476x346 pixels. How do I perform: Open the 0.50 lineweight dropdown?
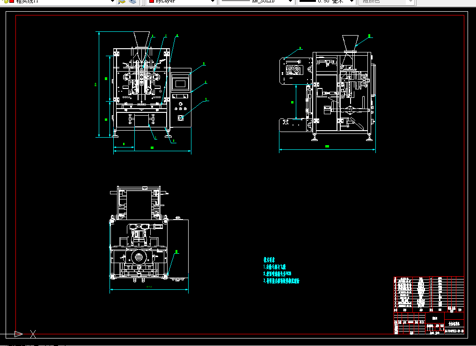pyautogui.click(x=352, y=1)
